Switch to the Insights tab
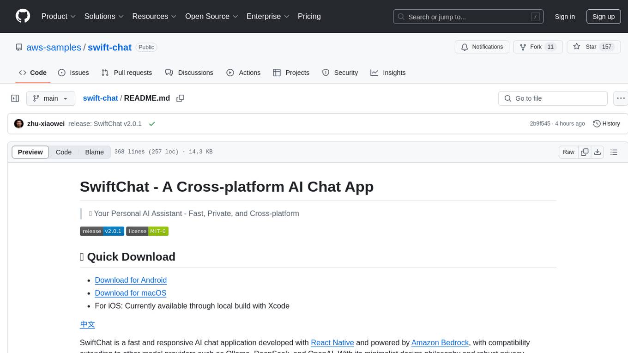The width and height of the screenshot is (628, 353). pos(388,73)
